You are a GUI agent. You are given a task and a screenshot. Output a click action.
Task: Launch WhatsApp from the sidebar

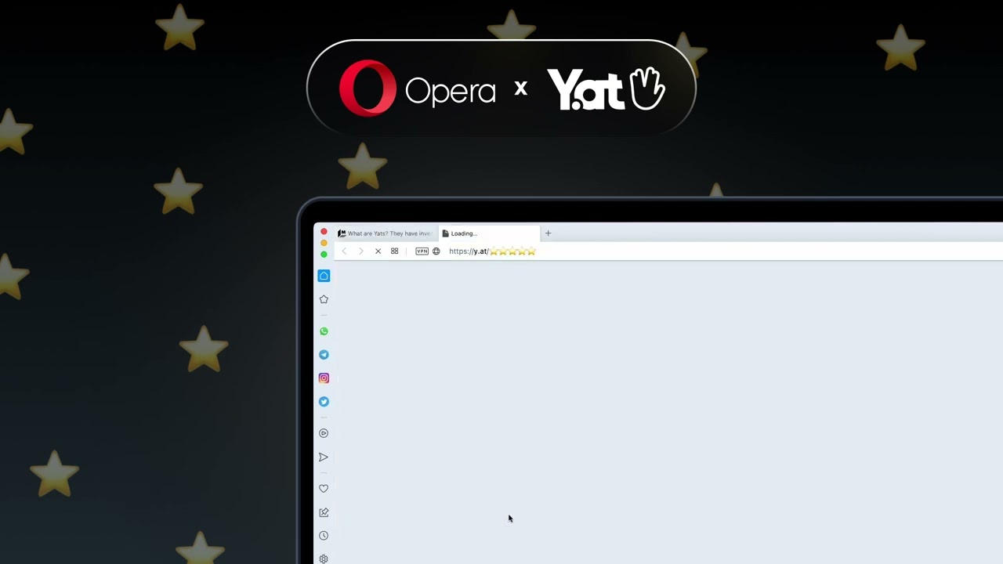pos(324,331)
